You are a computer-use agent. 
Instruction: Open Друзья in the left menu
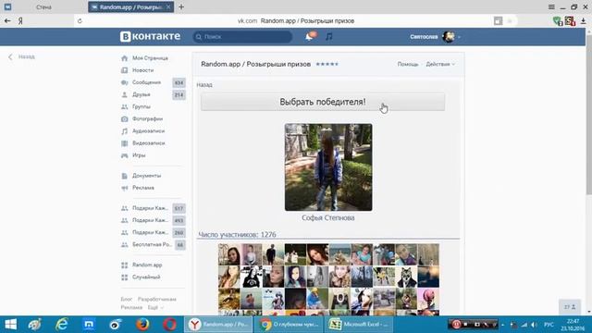141,94
